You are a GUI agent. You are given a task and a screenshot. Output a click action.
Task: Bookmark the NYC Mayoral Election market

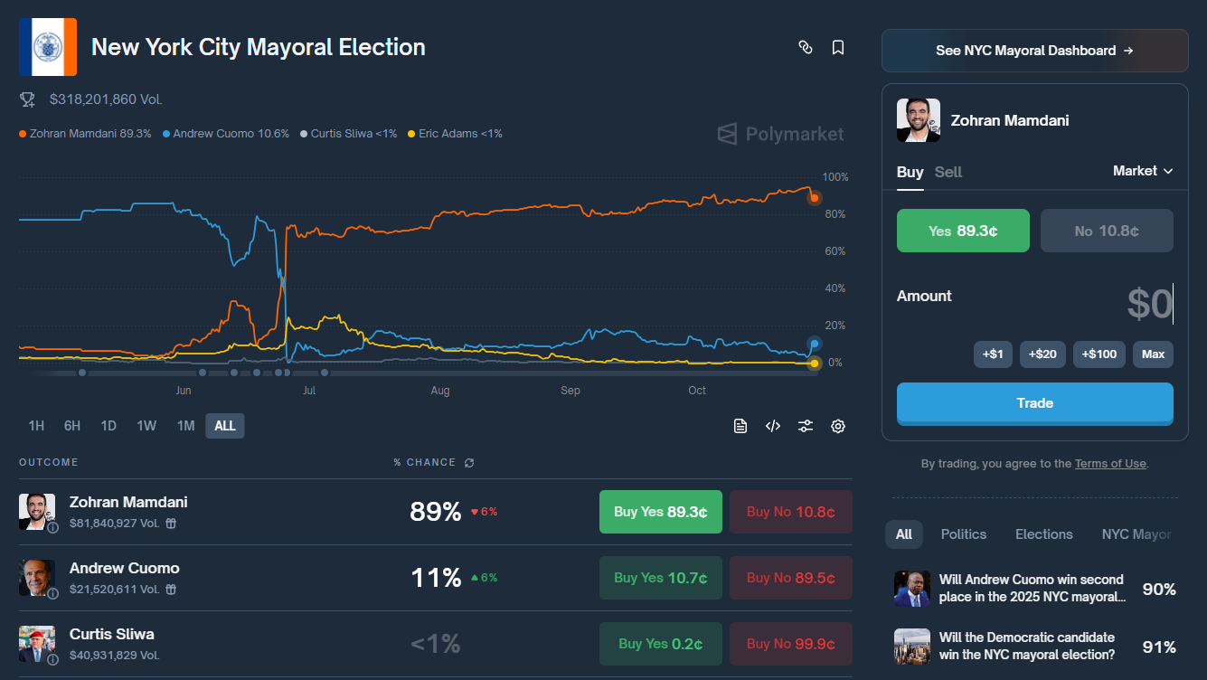tap(838, 47)
